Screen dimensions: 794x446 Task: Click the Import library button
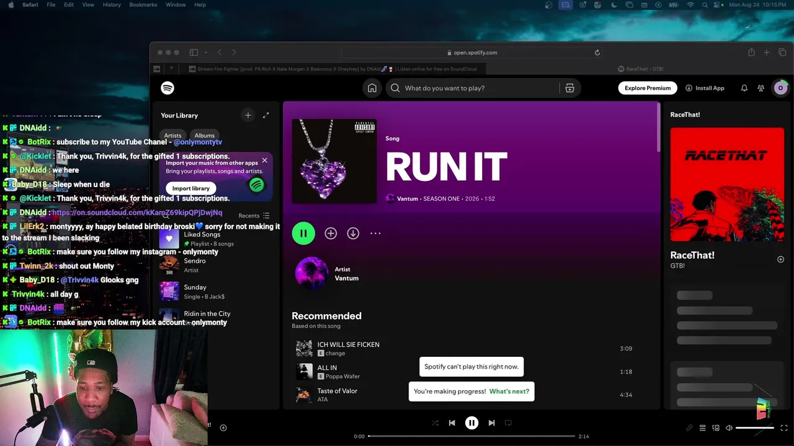(191, 188)
